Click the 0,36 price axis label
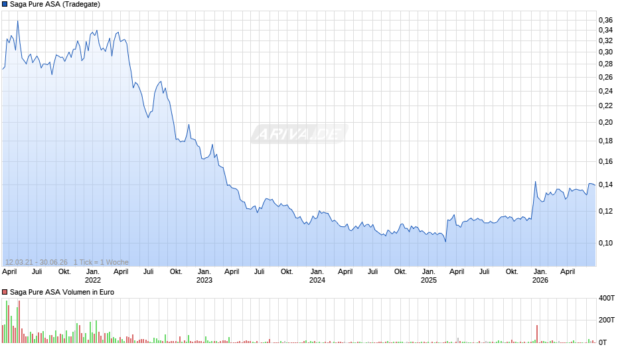624x349 pixels. pyautogui.click(x=605, y=20)
